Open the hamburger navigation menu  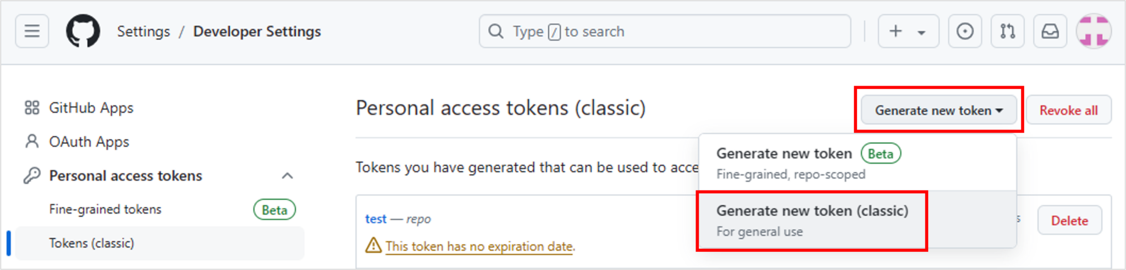click(32, 31)
